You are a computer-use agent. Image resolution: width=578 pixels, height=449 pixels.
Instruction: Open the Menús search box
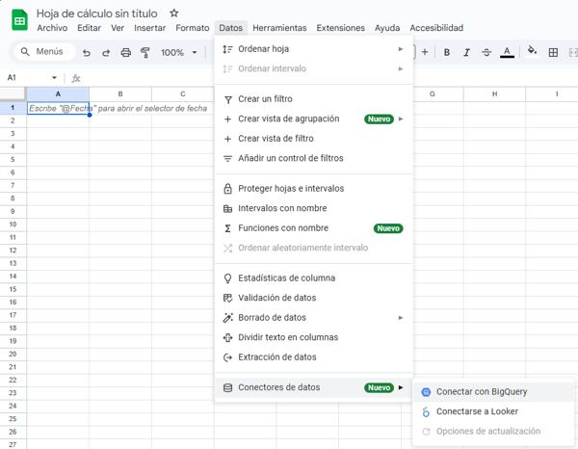(x=45, y=52)
